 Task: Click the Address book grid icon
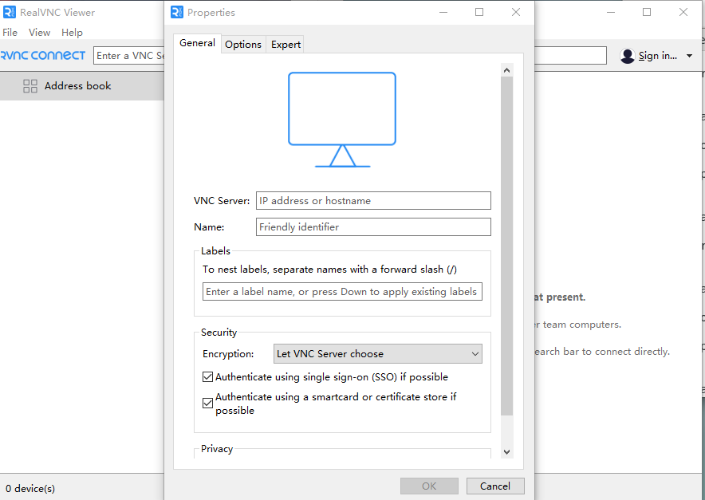30,86
